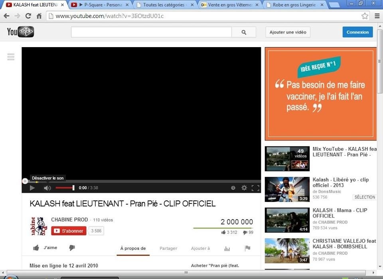Open the CHRISTIANE VALLEJO BOMBSHELL video title
The image size is (383, 279).
[344, 244]
